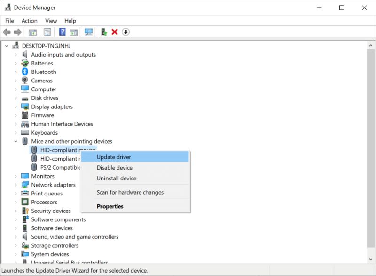Open Properties from the context menu
Screen dimensions: 376x276
(x=110, y=206)
